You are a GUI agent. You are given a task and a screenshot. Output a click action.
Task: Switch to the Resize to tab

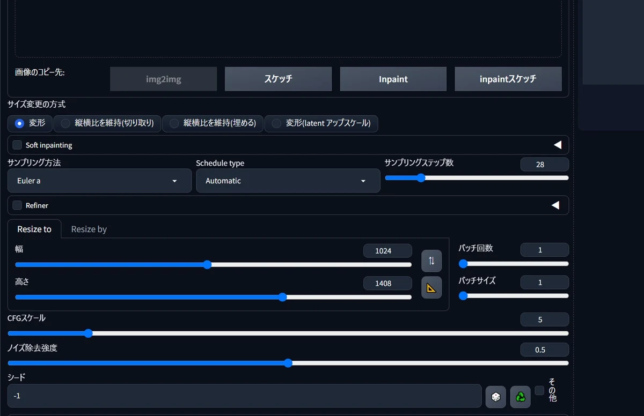pos(34,229)
